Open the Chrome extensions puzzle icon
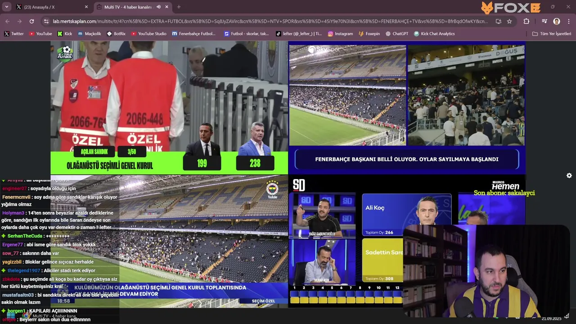The image size is (576, 324). [526, 21]
